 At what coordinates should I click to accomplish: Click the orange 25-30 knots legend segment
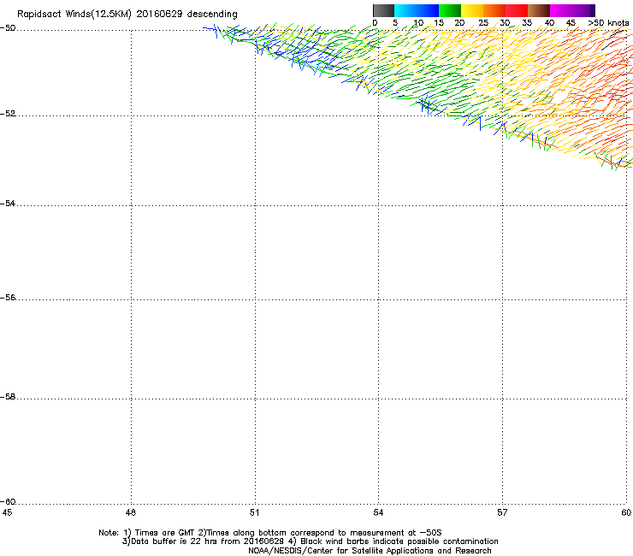coord(494,10)
